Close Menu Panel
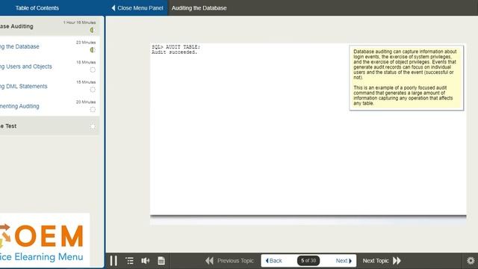478x269 pixels. pos(137,8)
